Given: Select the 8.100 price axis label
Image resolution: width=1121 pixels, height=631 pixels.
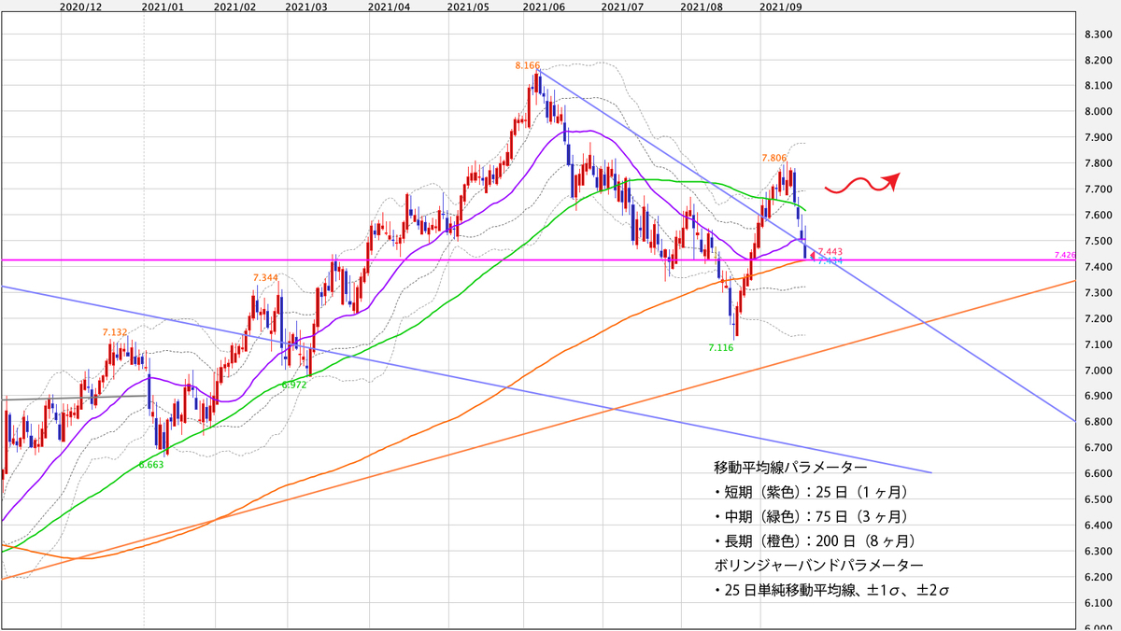Looking at the screenshot, I should [x=1097, y=86].
